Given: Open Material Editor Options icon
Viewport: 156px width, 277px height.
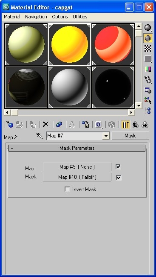Looking at the screenshot, I should click(148, 90).
